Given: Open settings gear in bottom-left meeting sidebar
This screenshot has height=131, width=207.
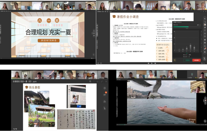Looking at the screenshot, I should pos(105,88).
